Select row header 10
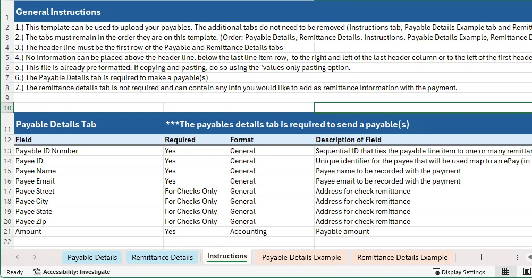532x278 pixels. coord(7,108)
